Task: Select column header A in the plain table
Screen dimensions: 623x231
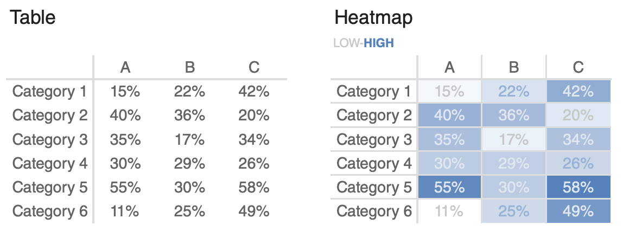Action: (125, 67)
